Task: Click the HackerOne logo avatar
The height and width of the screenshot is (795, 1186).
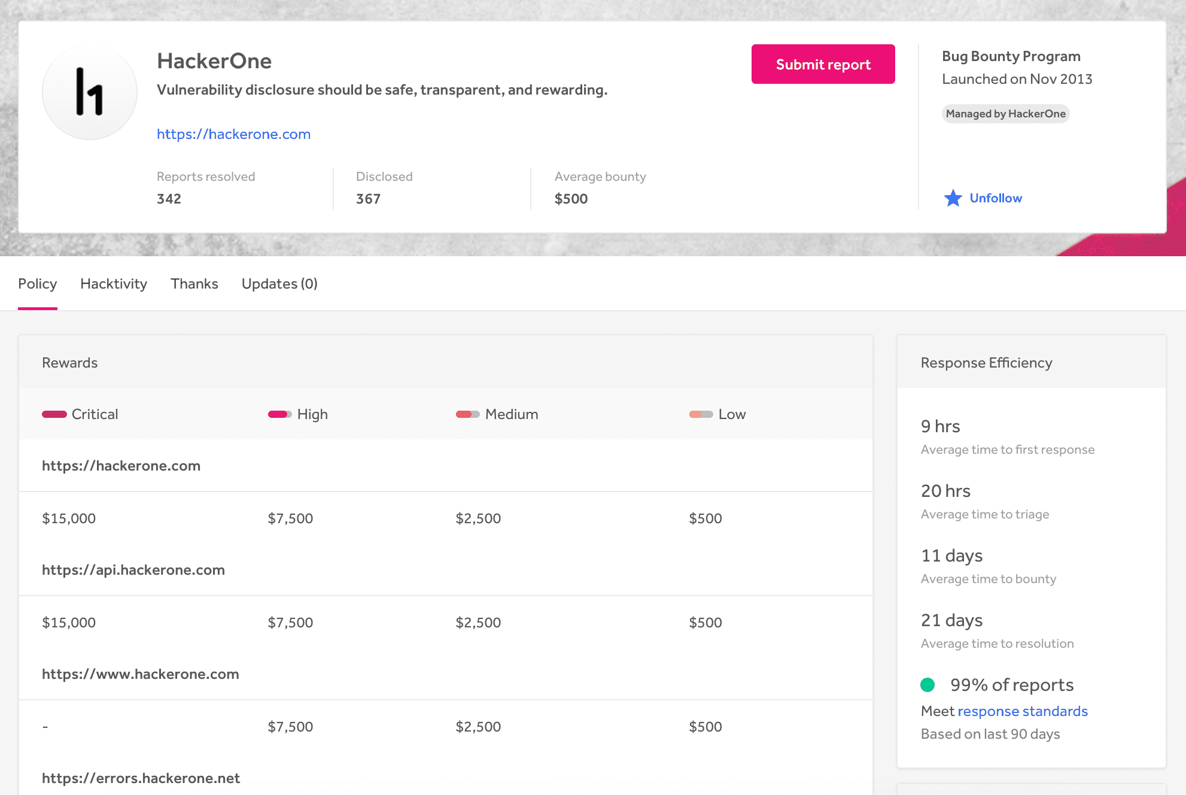Action: (90, 92)
